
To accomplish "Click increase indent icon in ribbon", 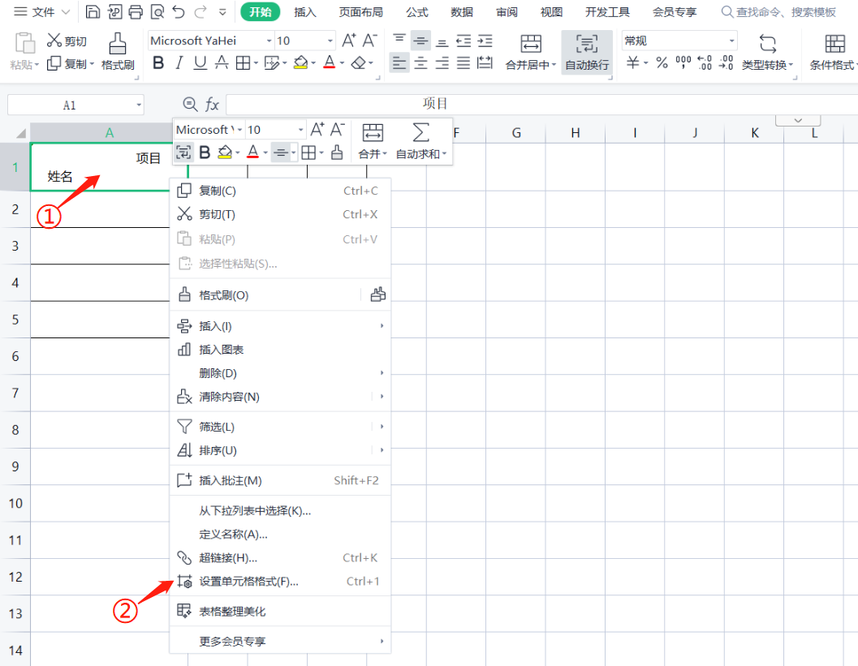I will tap(485, 41).
